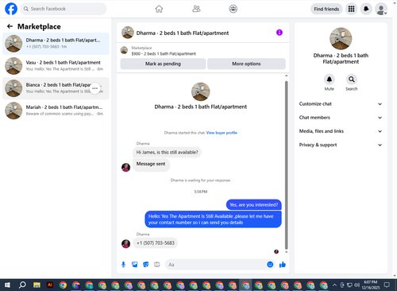
Task: Click the volume icon in system tray
Action: [x=357, y=285]
